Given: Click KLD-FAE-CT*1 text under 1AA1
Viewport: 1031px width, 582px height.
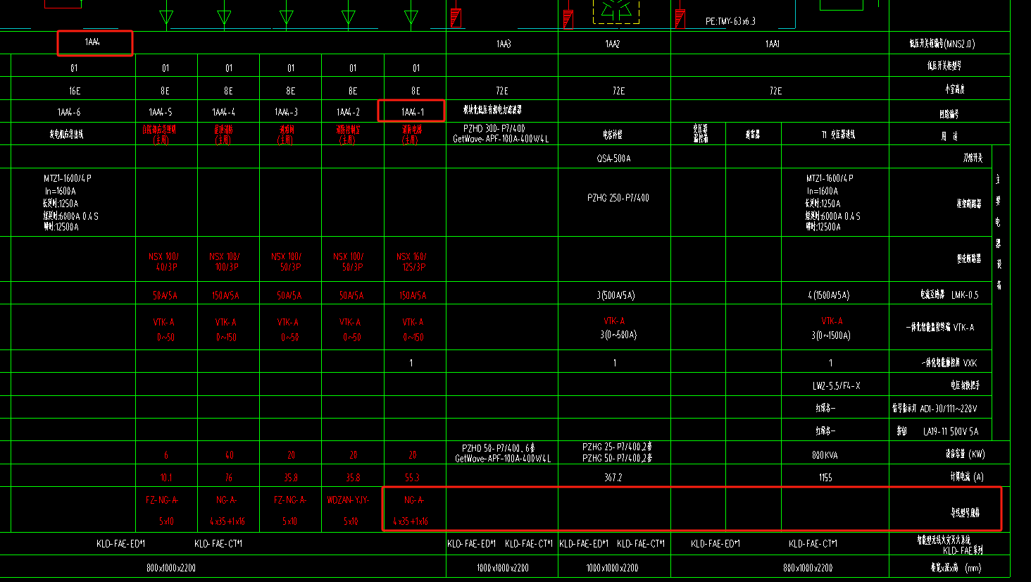Looking at the screenshot, I should pyautogui.click(x=813, y=543).
